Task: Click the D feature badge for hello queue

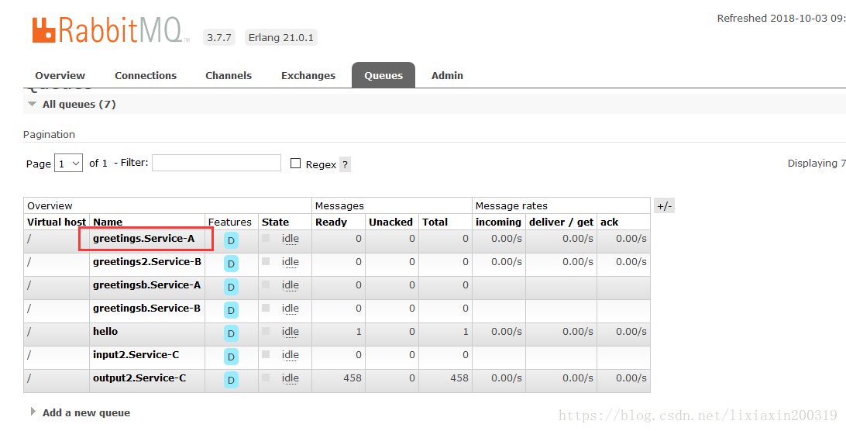Action: tap(231, 333)
